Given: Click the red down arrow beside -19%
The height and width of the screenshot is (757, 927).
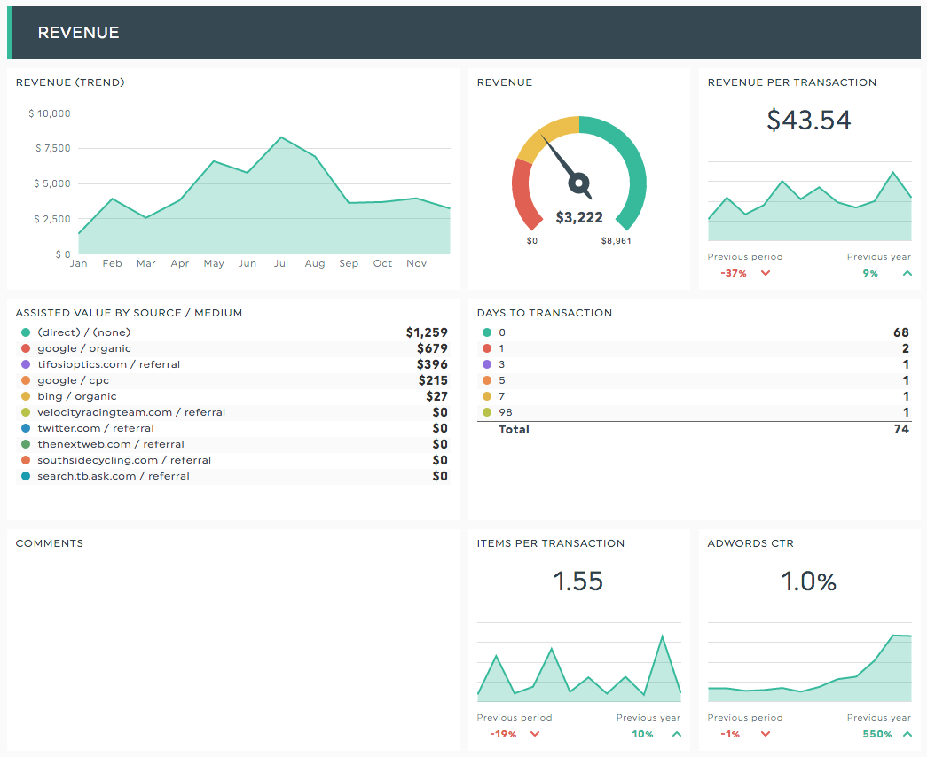Looking at the screenshot, I should click(x=535, y=734).
